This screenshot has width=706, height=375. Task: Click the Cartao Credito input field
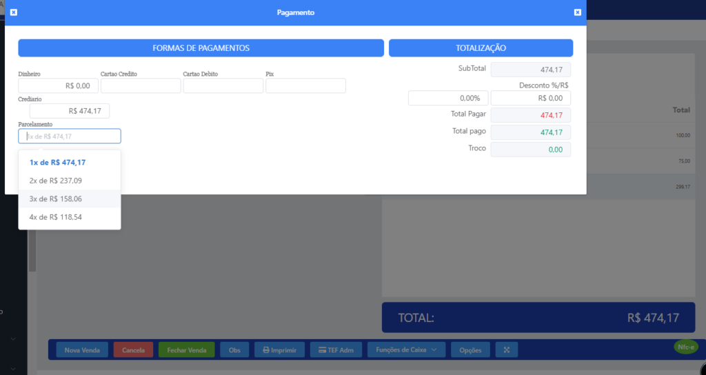tap(141, 86)
